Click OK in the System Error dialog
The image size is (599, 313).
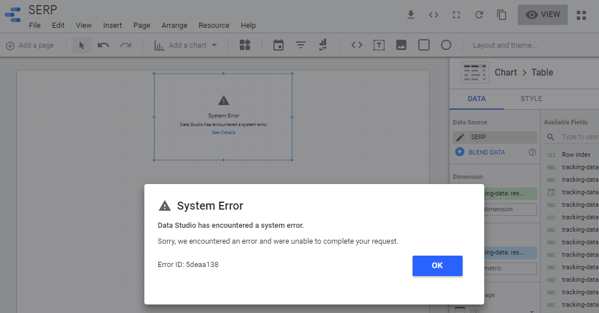[x=437, y=265]
